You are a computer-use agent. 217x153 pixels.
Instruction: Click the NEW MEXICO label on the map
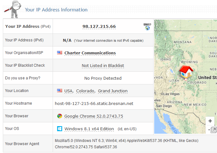[x=195, y=105]
